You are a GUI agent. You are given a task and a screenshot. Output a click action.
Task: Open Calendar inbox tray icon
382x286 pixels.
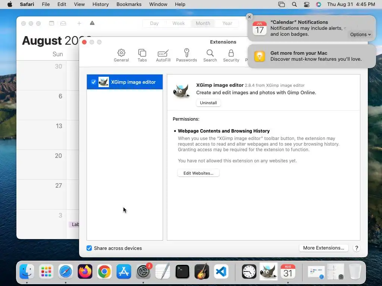pyautogui.click(x=63, y=23)
